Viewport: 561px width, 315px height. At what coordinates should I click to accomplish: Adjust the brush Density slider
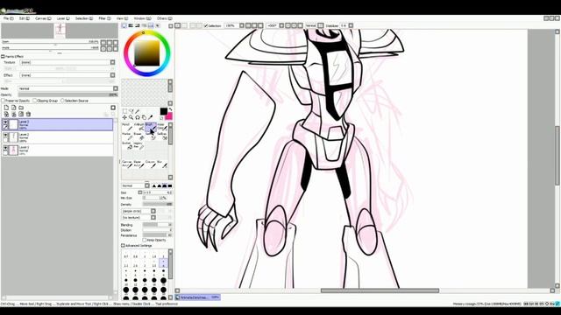pyautogui.click(x=158, y=204)
